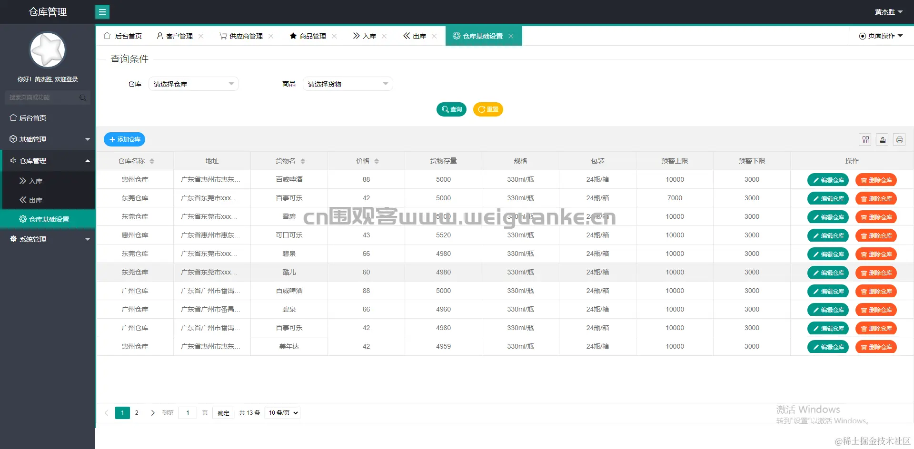Go to page 2 in pagination
The width and height of the screenshot is (914, 449).
click(137, 413)
